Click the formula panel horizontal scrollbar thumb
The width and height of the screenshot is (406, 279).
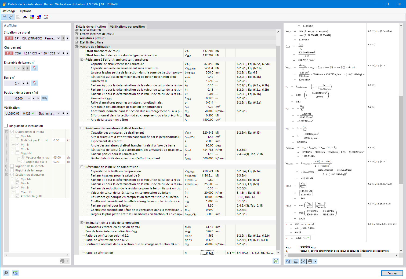(x=325, y=255)
